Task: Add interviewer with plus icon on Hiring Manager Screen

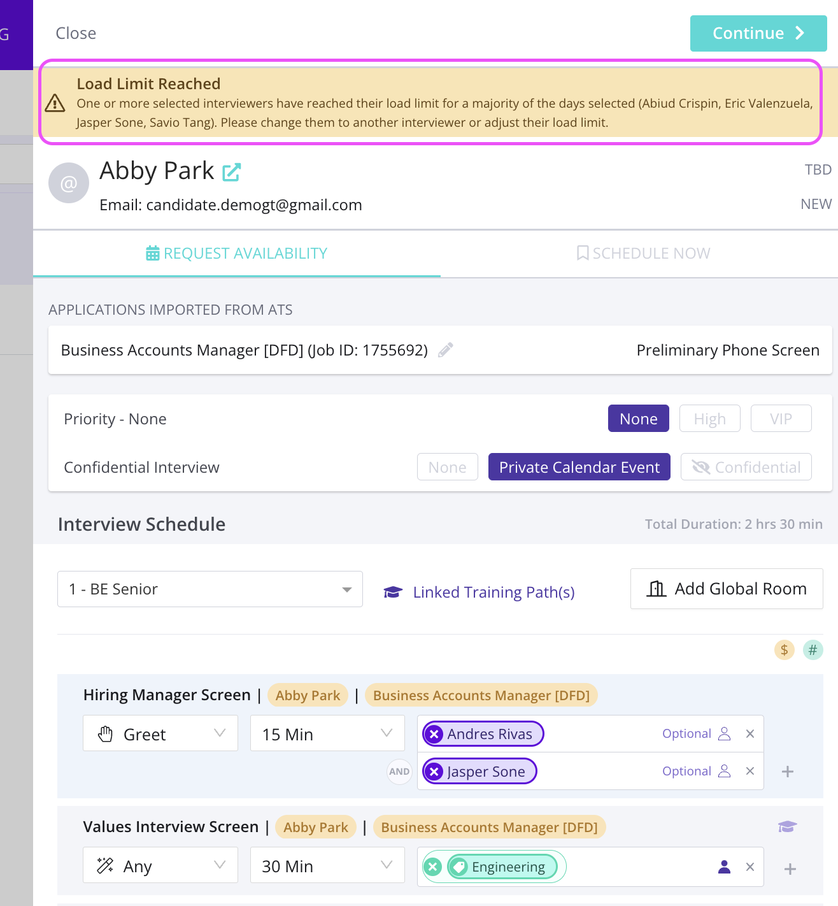Action: (788, 771)
